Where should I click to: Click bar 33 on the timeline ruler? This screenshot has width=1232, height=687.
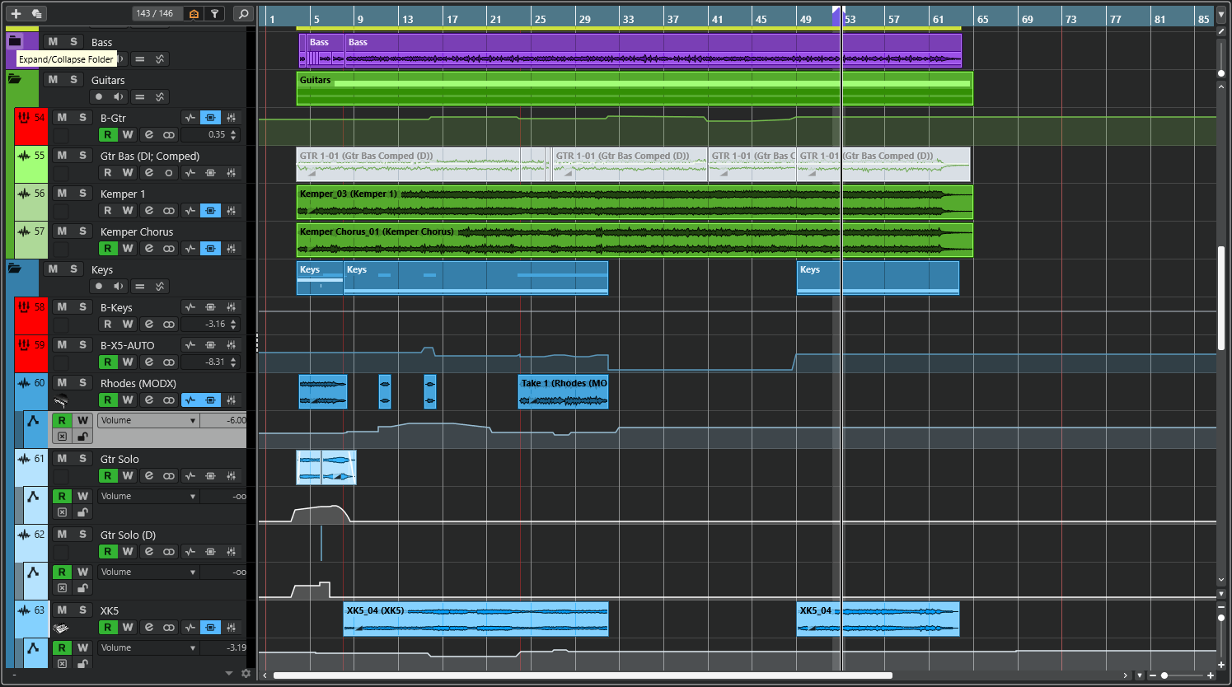(628, 18)
